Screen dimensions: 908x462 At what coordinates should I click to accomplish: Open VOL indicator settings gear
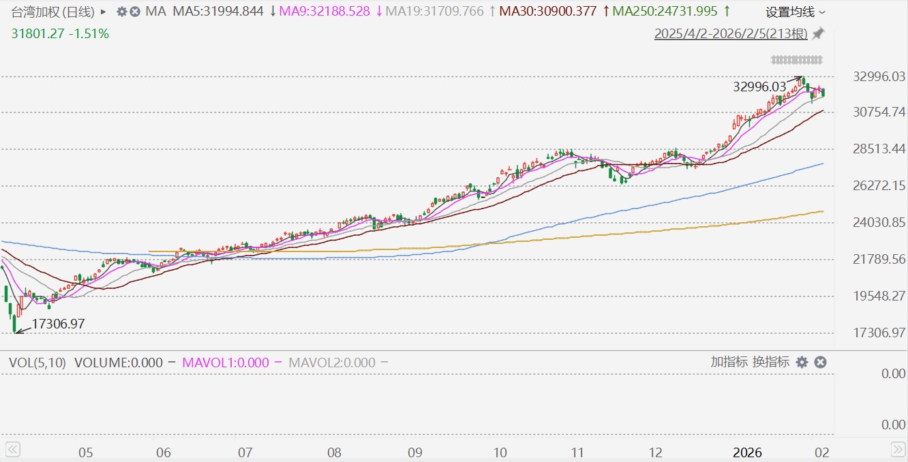pos(802,363)
